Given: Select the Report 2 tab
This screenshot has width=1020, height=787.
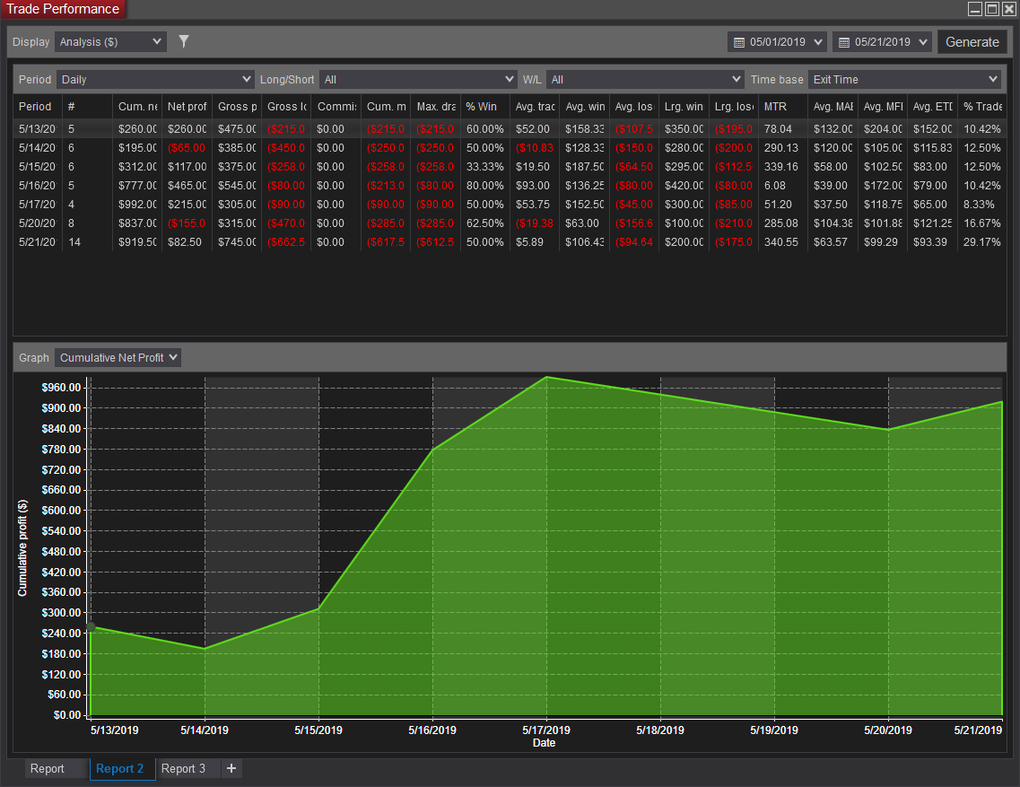Looking at the screenshot, I should click(120, 769).
